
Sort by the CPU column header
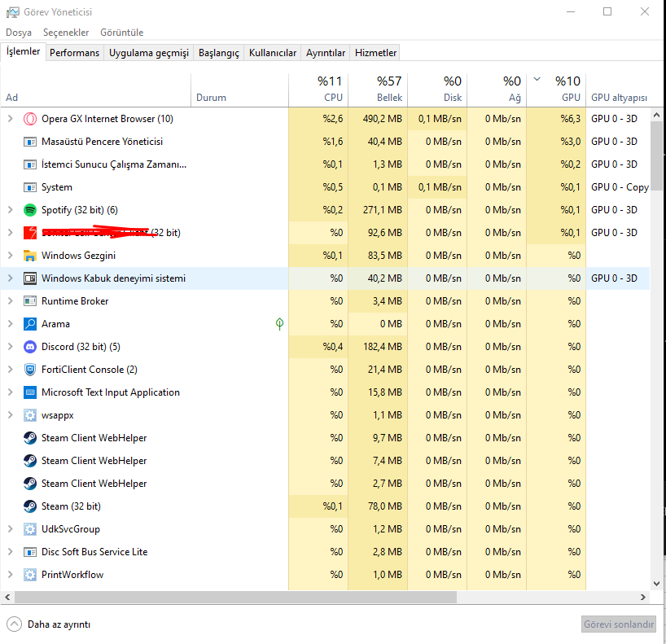[318, 90]
